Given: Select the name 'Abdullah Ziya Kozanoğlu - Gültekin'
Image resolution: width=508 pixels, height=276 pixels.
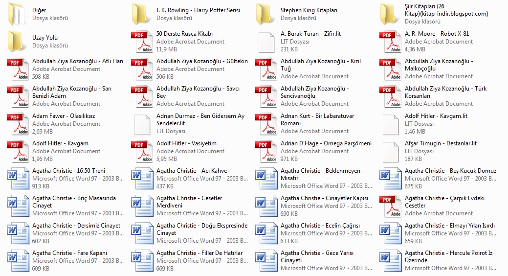Looking at the screenshot, I should coord(202,61).
